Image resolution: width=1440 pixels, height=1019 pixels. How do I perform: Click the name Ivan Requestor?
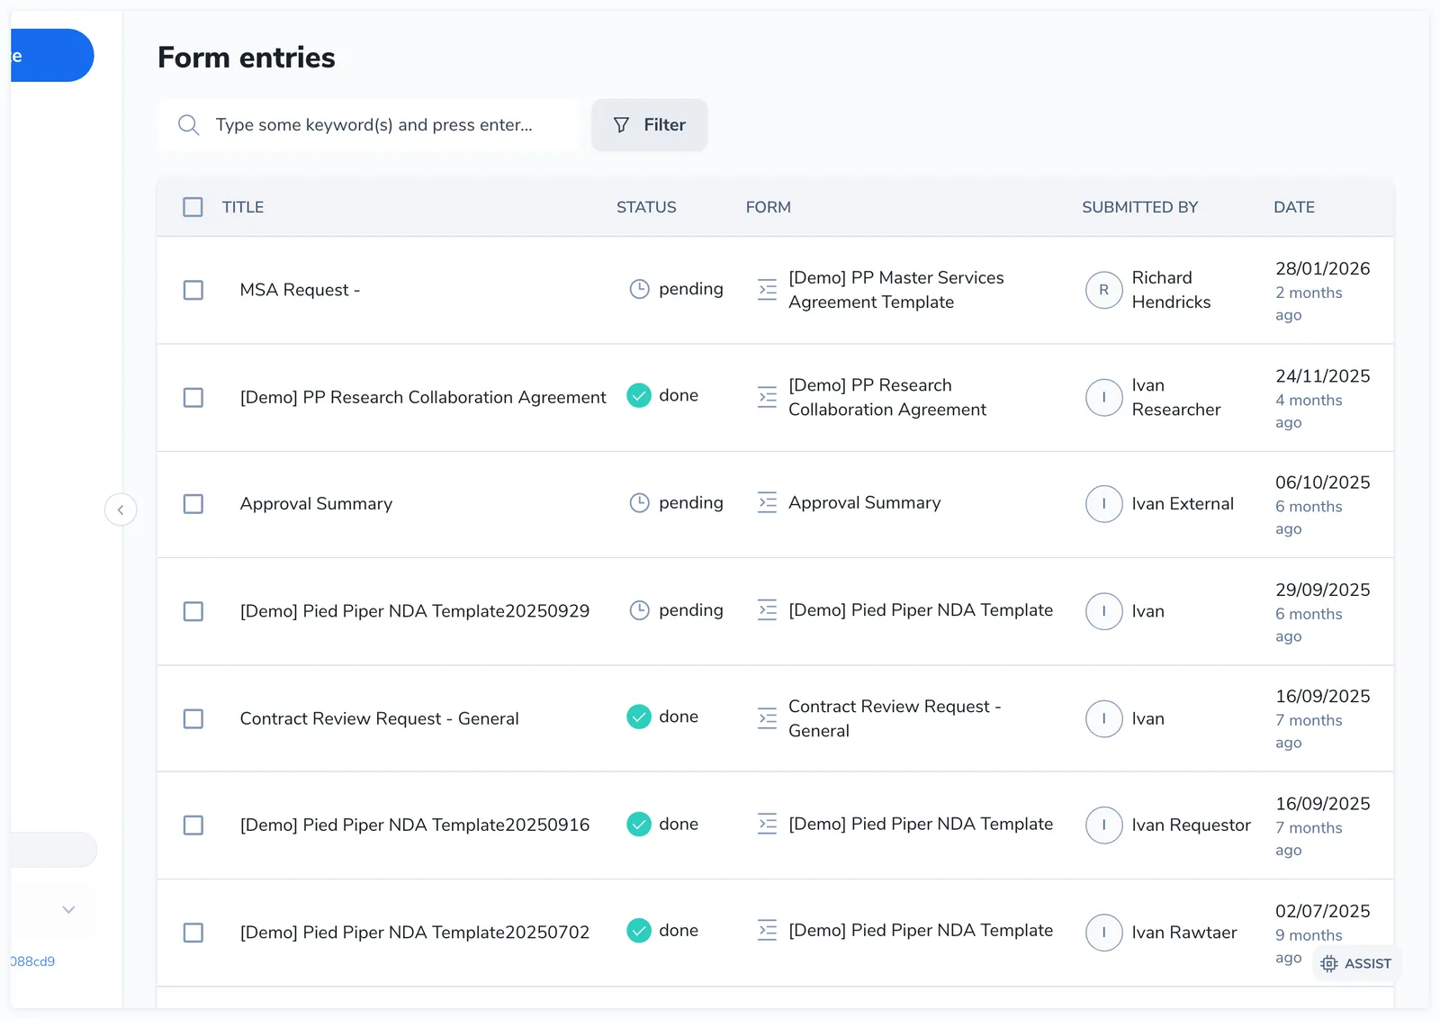1191,825
